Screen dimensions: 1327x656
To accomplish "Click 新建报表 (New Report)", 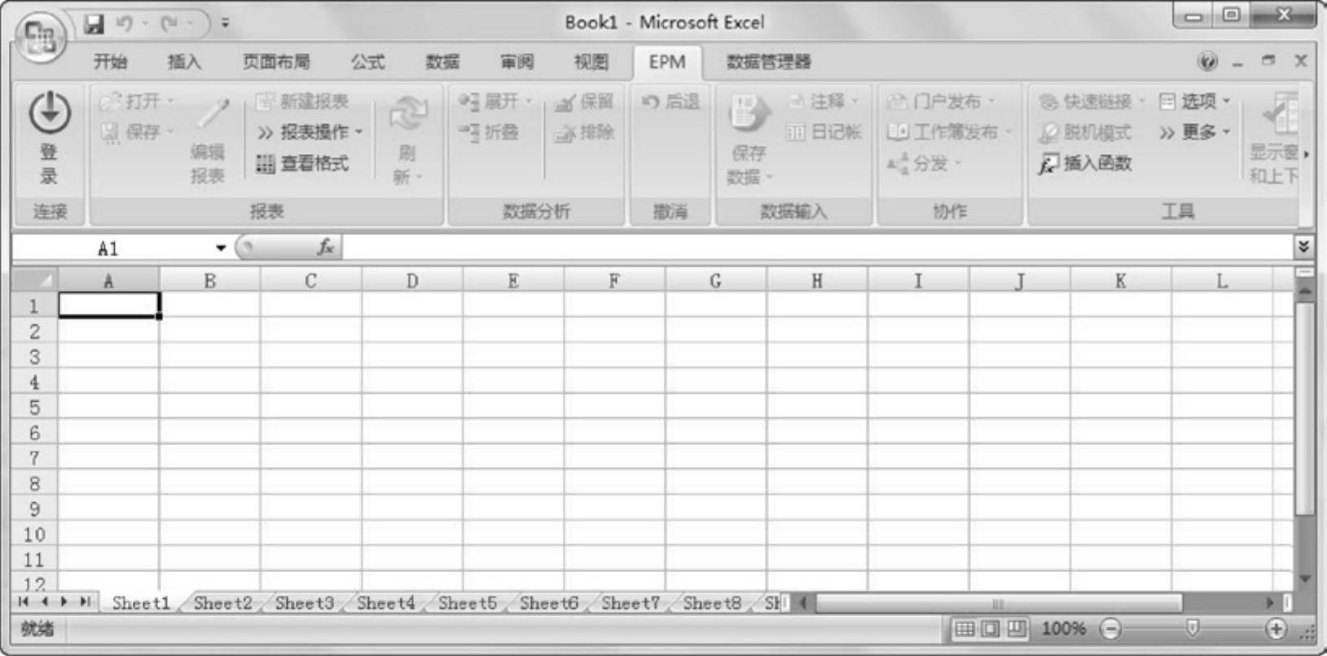I will (302, 101).
